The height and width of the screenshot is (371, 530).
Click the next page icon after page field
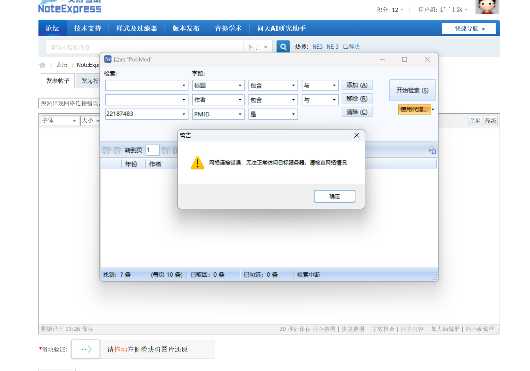(x=166, y=150)
